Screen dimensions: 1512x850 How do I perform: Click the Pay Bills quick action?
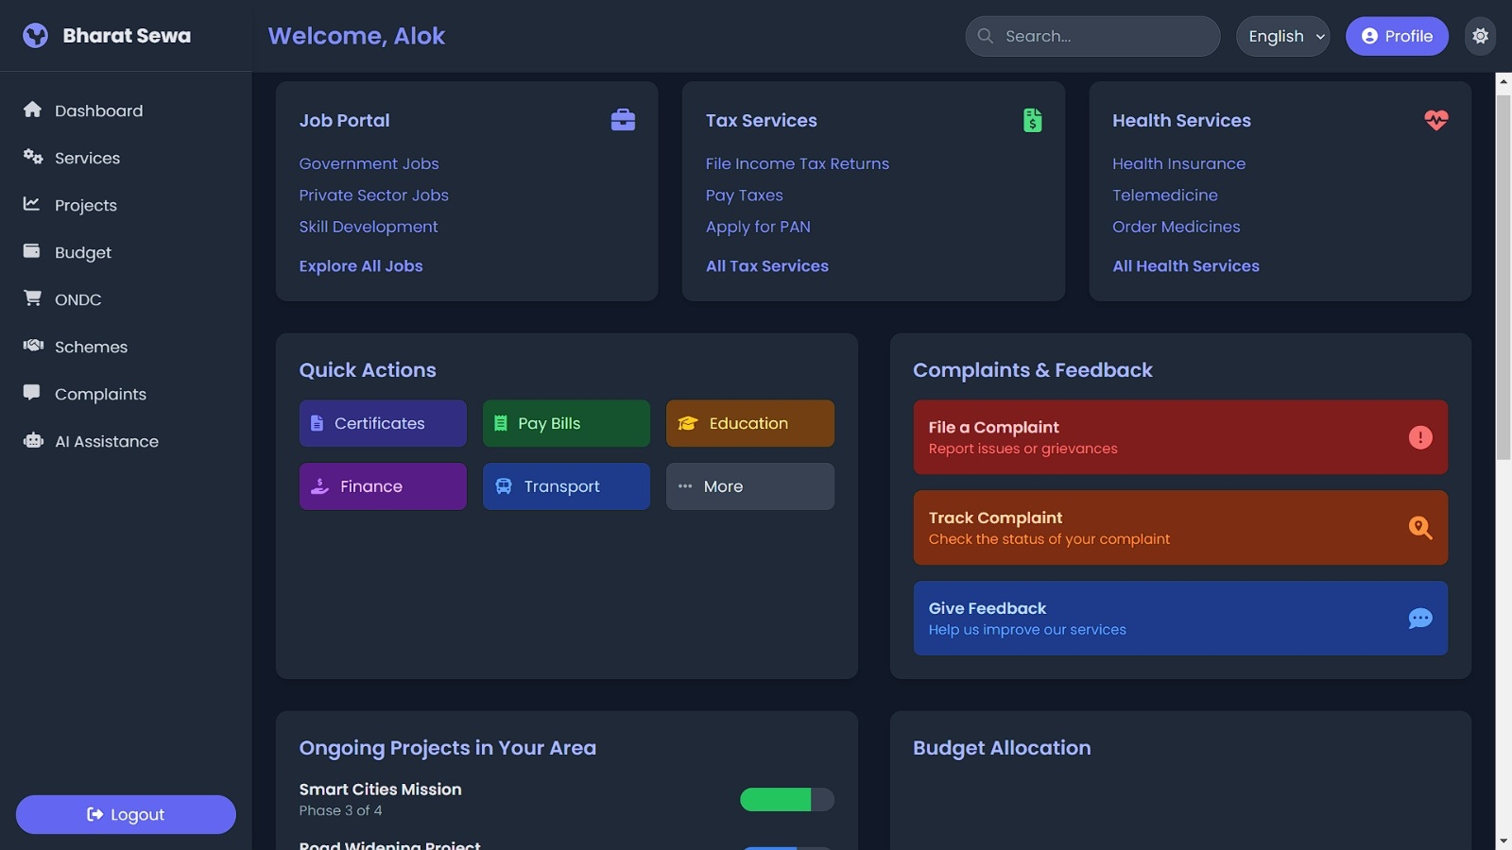pyautogui.click(x=566, y=423)
